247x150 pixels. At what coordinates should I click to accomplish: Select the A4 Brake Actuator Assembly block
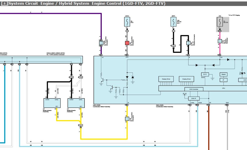pyautogui.click(x=76, y=103)
